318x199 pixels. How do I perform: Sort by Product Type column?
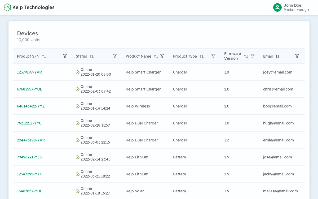click(x=202, y=56)
